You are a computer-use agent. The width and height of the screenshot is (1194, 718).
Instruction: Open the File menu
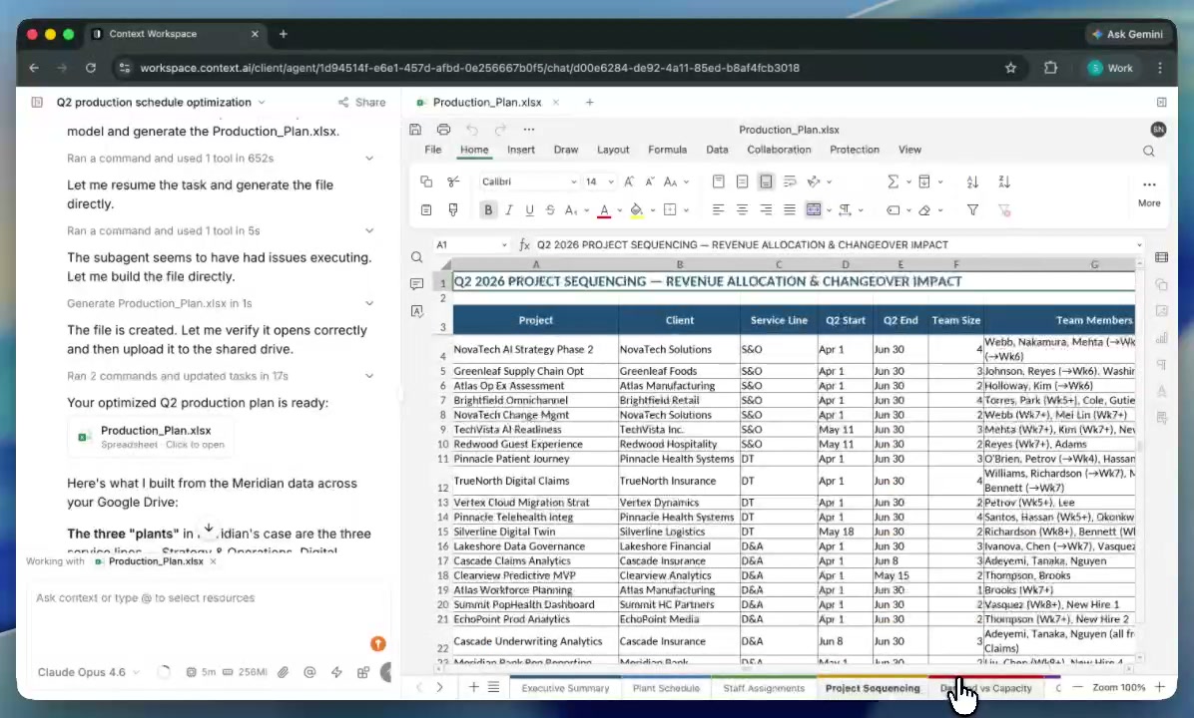(432, 150)
